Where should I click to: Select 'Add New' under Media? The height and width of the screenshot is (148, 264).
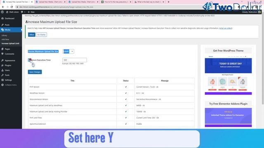(x=5, y=39)
